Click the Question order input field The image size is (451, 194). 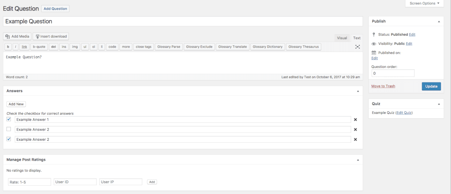point(393,73)
